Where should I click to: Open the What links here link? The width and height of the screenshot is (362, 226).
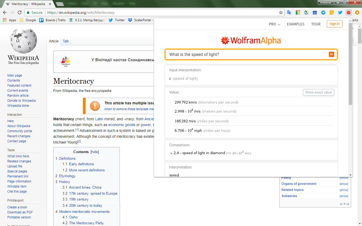coord(18,156)
